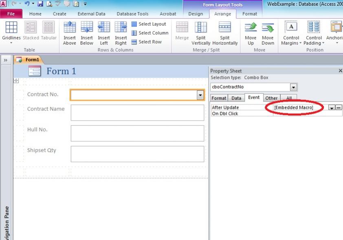Open the Gridlines options

(11, 33)
